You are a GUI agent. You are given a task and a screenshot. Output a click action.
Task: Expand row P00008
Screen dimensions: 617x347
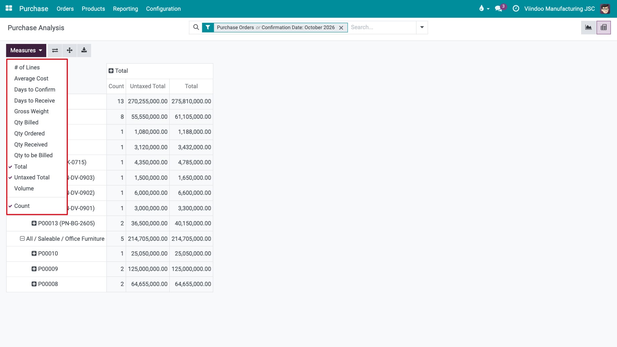click(x=34, y=284)
